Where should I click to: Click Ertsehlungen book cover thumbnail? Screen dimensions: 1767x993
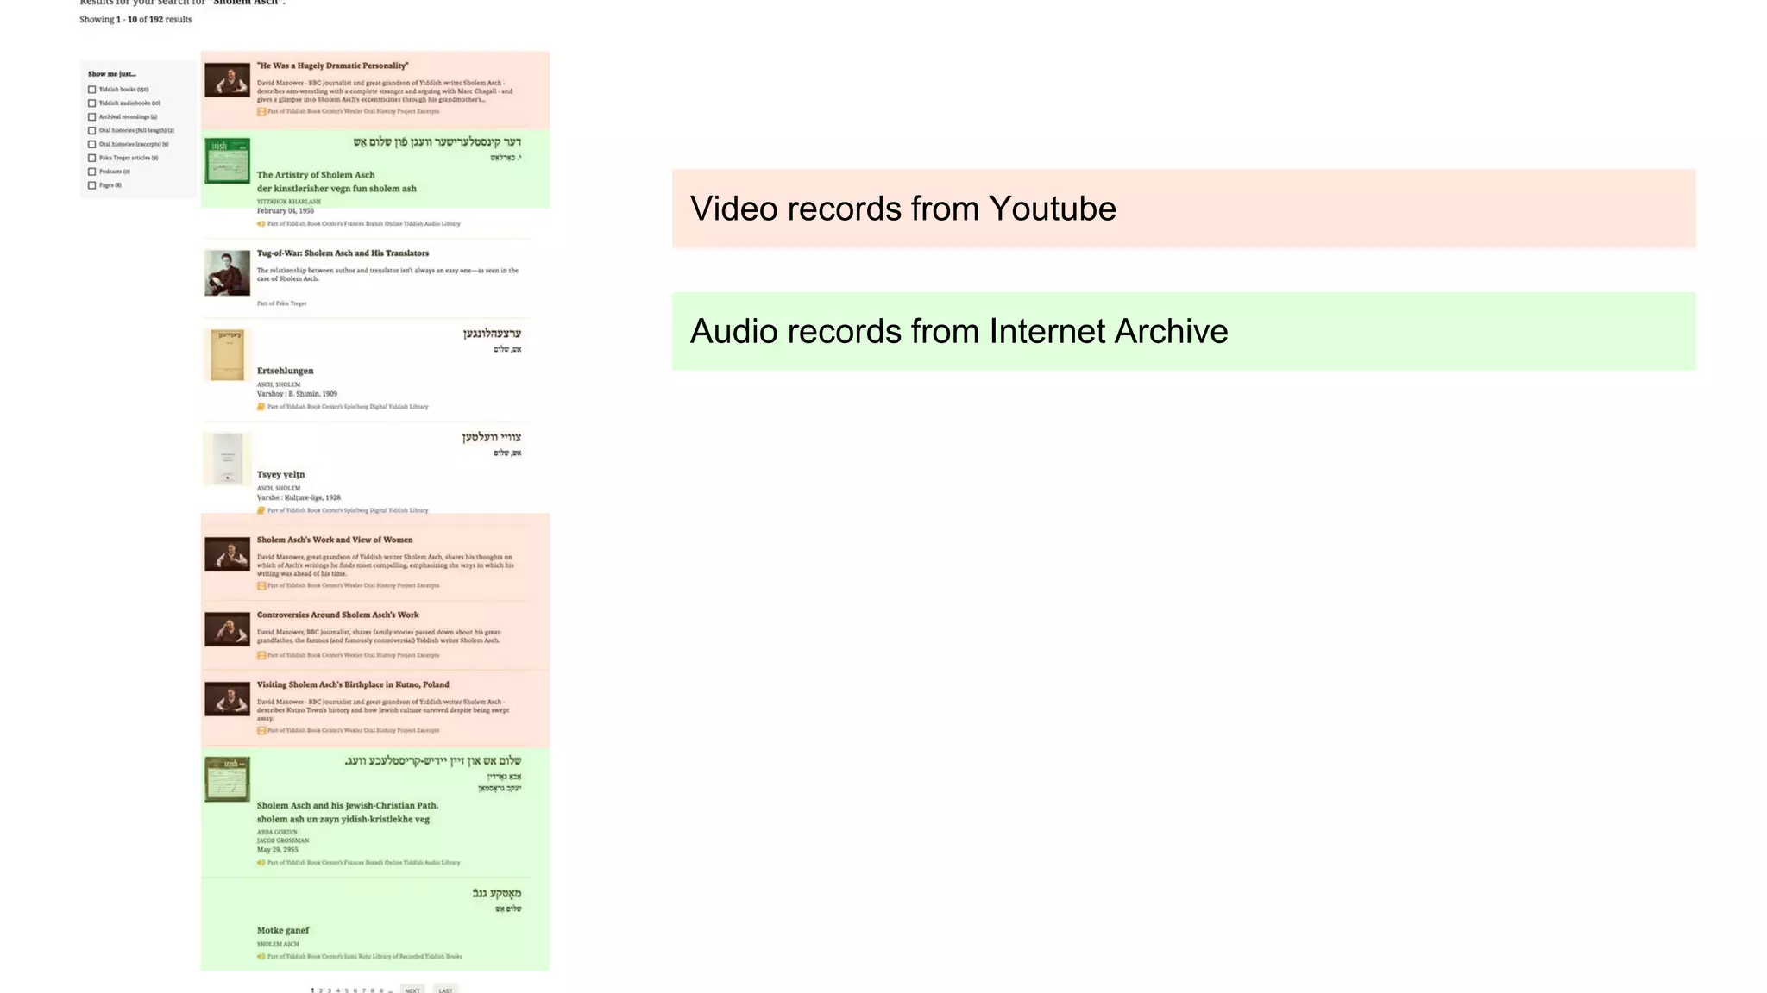point(227,354)
